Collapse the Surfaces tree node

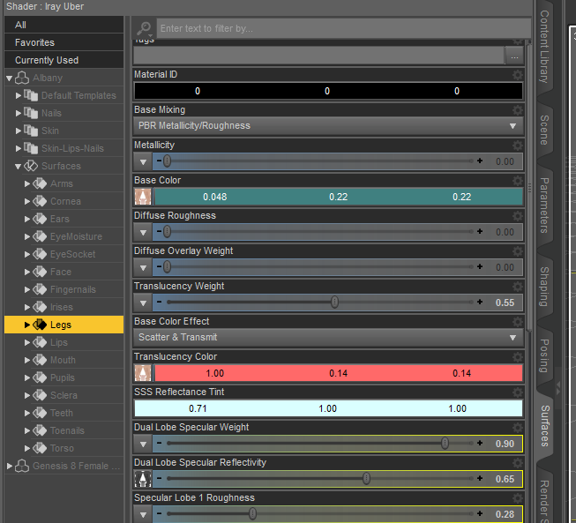pyautogui.click(x=18, y=167)
